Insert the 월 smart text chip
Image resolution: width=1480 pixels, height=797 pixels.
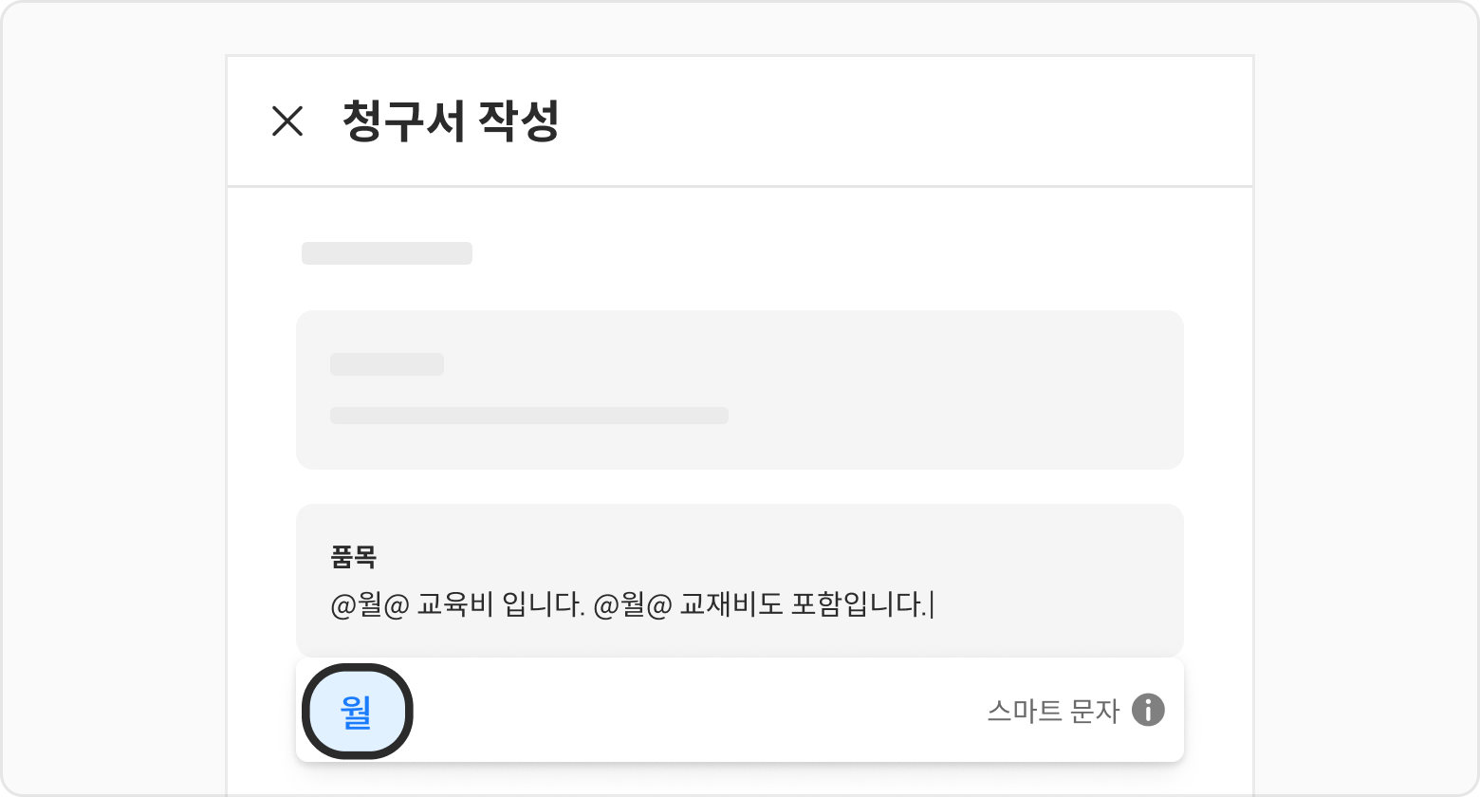click(x=357, y=712)
